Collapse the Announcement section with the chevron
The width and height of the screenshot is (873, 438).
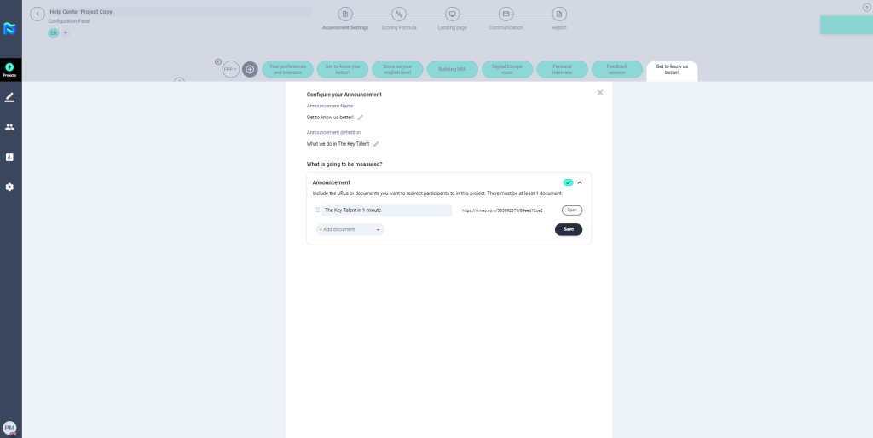580,182
